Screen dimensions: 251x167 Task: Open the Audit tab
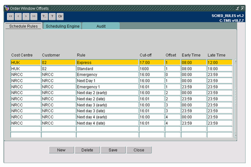point(101,26)
